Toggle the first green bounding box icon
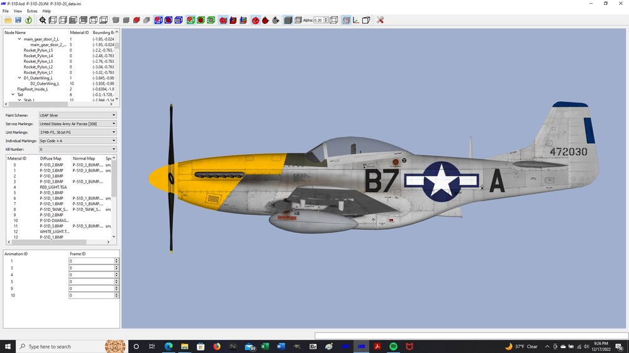The height and width of the screenshot is (353, 629). tap(191, 20)
